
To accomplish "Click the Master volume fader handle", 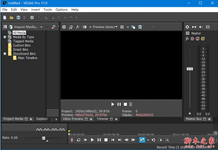I will pyautogui.click(x=190, y=69).
